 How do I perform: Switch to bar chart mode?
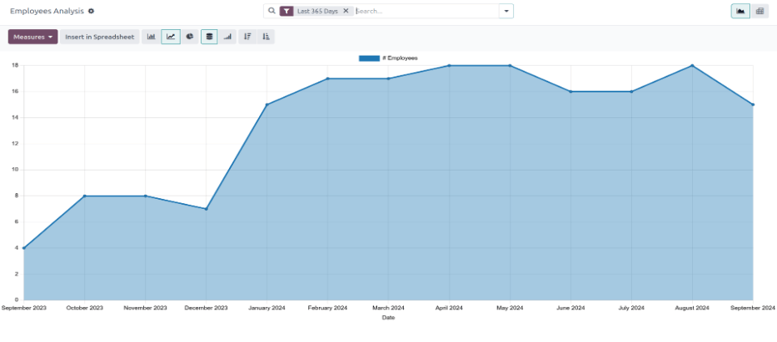152,37
